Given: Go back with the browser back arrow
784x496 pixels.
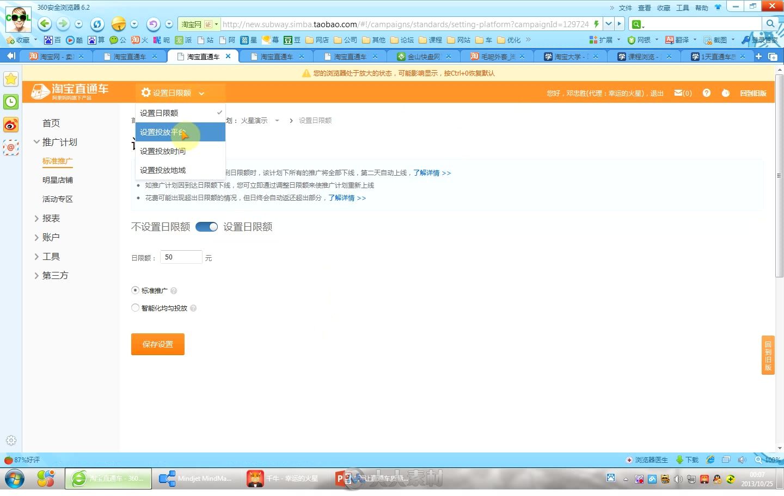Looking at the screenshot, I should point(45,23).
